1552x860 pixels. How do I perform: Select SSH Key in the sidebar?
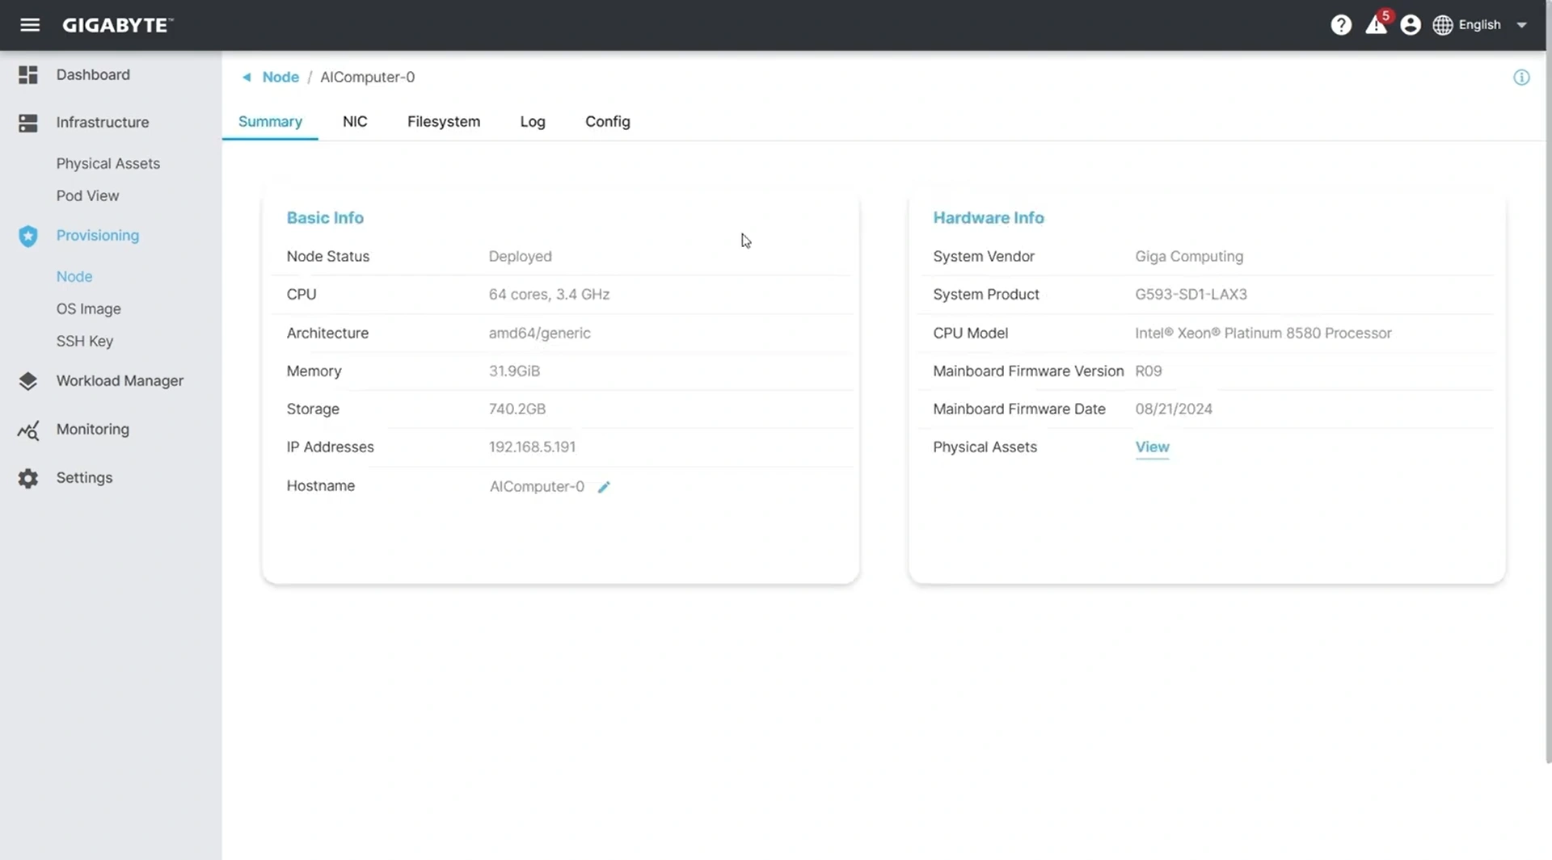(x=85, y=342)
